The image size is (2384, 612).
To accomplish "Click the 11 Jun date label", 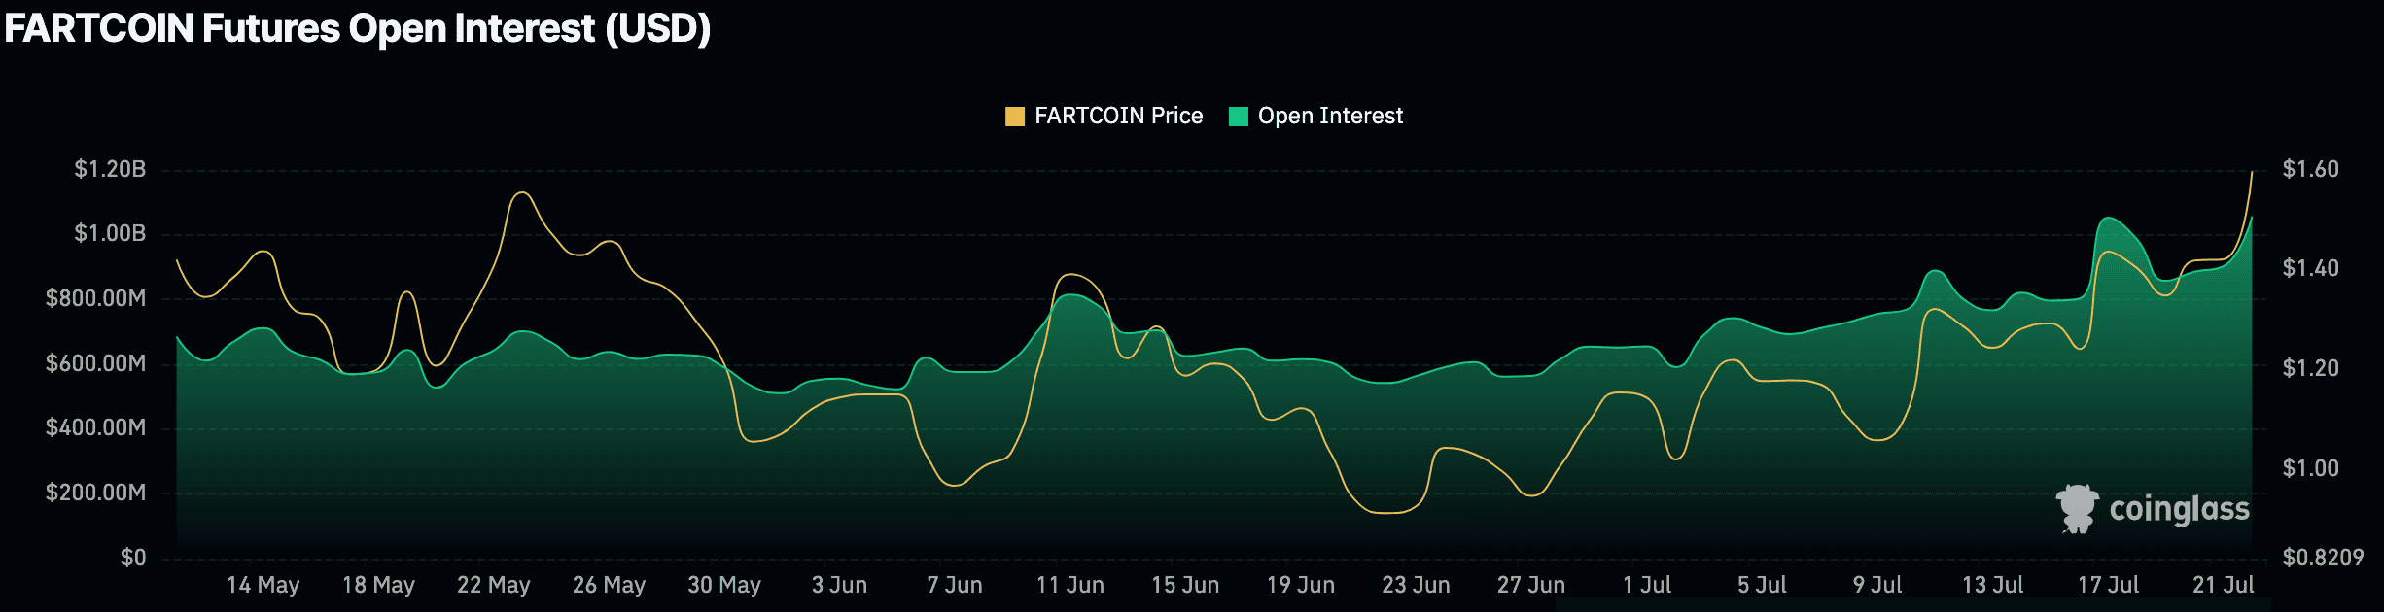I will click(1070, 585).
